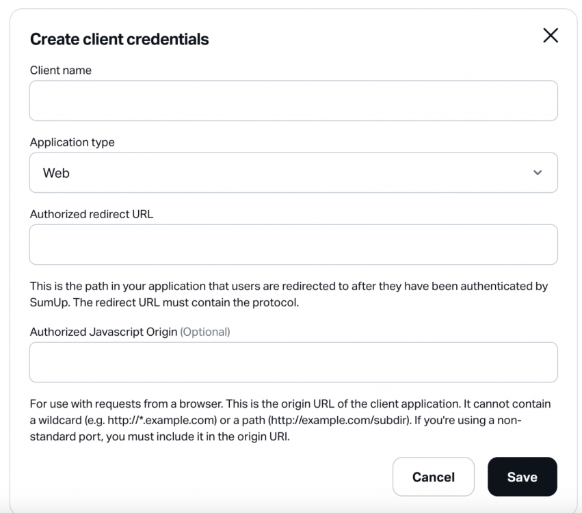Close the Create client credentials dialog

551,36
